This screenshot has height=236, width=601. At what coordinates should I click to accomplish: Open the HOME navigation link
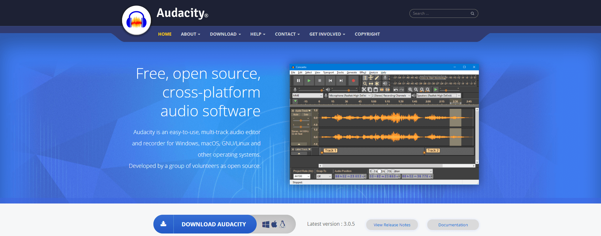point(165,34)
